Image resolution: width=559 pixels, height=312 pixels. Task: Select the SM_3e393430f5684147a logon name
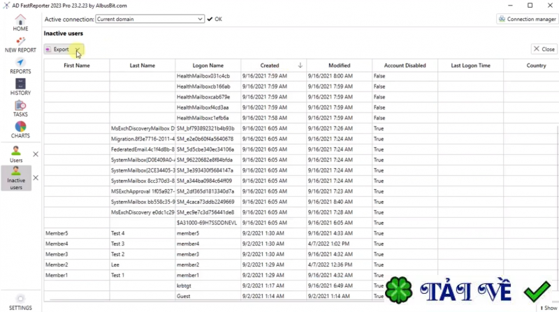click(208, 170)
